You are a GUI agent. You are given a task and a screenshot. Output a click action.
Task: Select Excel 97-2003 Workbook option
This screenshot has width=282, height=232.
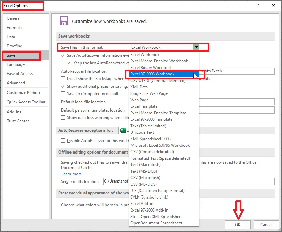[164, 74]
